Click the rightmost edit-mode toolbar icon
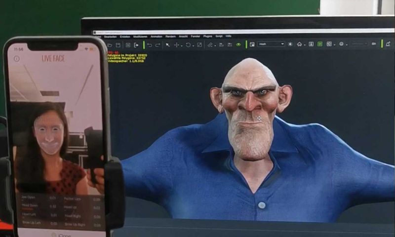This screenshot has width=395, height=237. 388,44
